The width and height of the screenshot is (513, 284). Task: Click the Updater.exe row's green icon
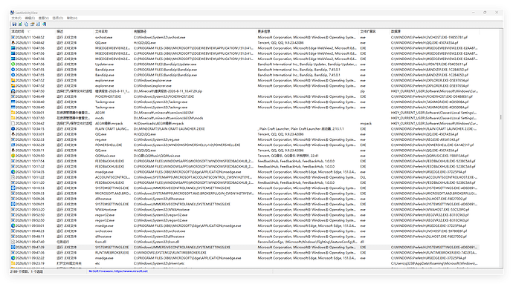pyautogui.click(x=13, y=64)
